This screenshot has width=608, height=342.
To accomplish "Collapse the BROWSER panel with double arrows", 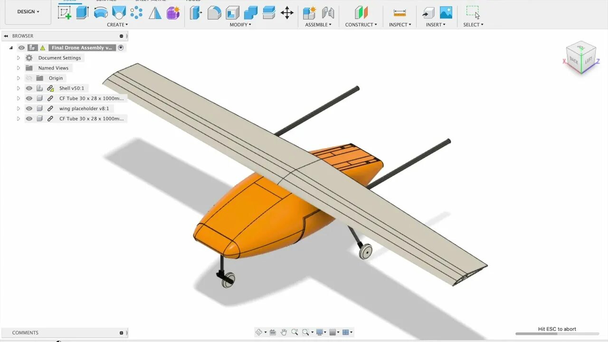I will [x=6, y=36].
